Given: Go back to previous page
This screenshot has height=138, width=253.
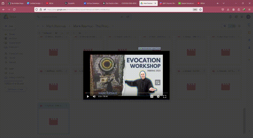Looking at the screenshot, I should click(3, 9).
